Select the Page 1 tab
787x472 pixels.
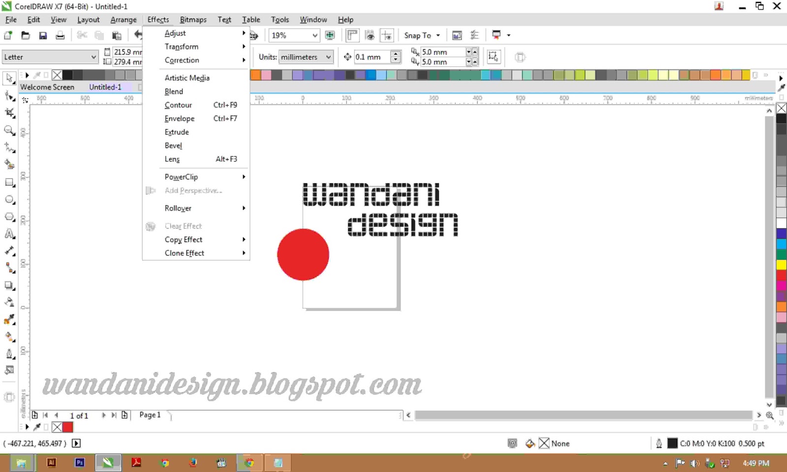pyautogui.click(x=150, y=415)
